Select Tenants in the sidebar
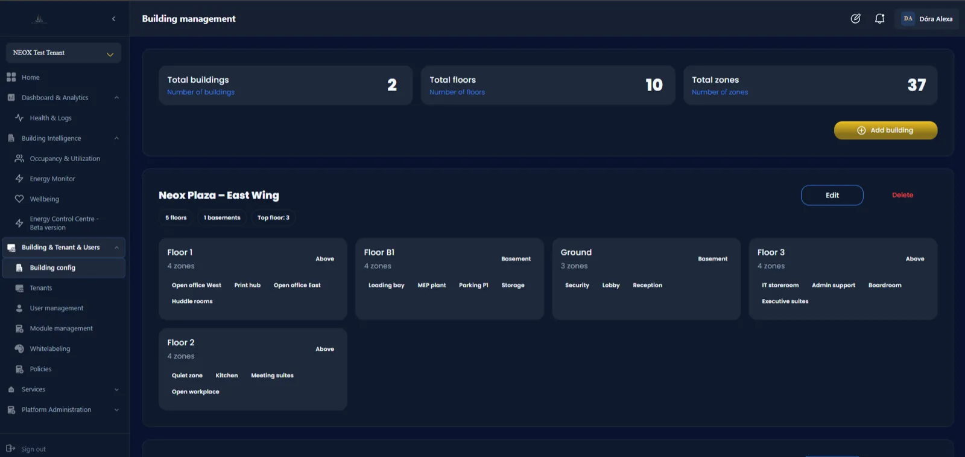The width and height of the screenshot is (965, 457). point(41,288)
